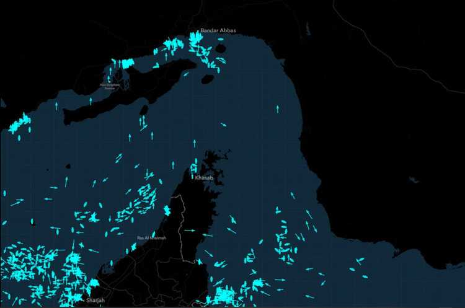This screenshot has width=465, height=308.
Task: Click the Ras Al Khaimah label
Action: 151,237
